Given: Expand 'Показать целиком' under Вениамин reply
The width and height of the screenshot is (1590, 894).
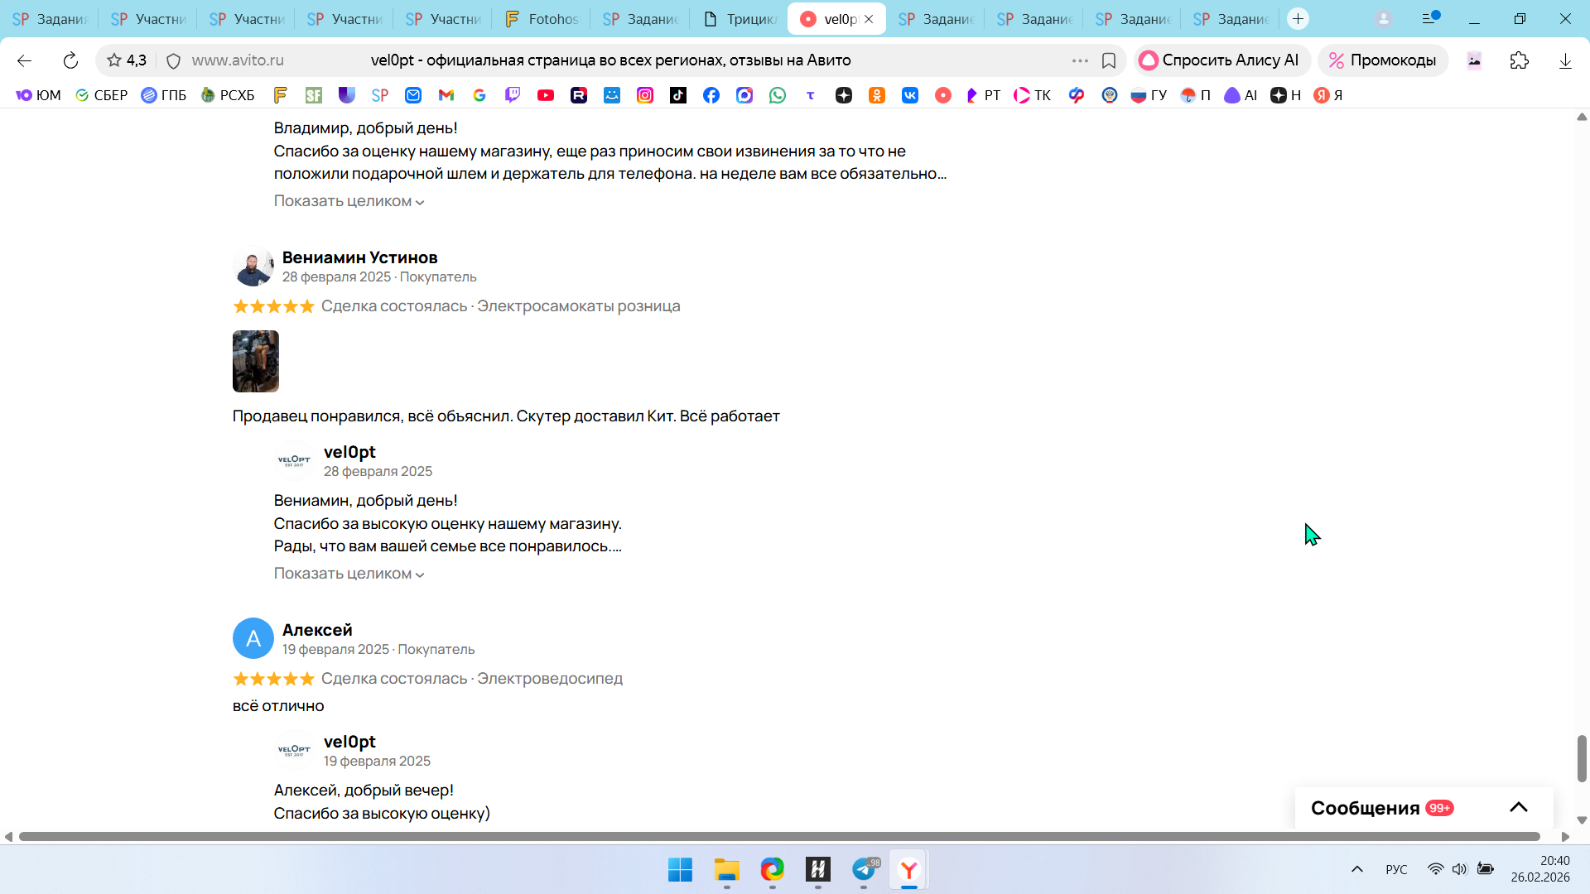Looking at the screenshot, I should [349, 574].
